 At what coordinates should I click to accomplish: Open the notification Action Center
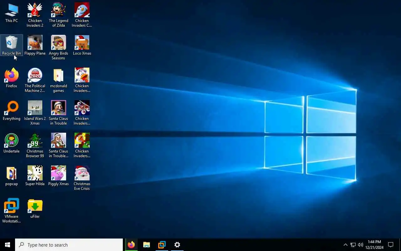391,245
